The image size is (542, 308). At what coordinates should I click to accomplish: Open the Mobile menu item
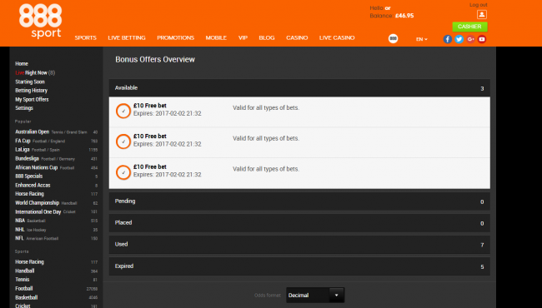tap(216, 38)
